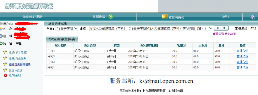
Task: Open 在线作业 link for 任务1
Action: coord(242,67)
